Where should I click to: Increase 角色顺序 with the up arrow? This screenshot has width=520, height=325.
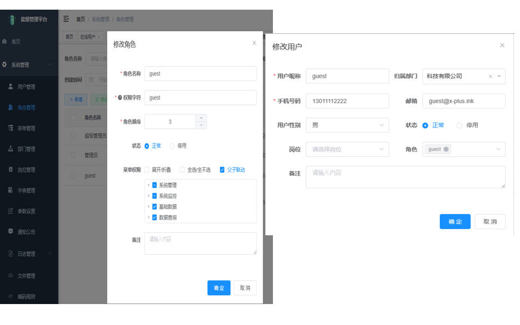pos(201,118)
